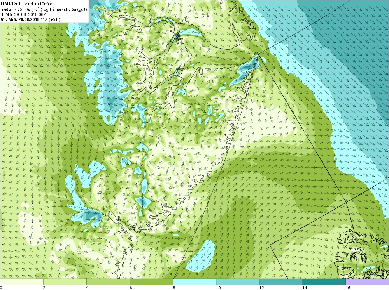Select the 0-2 m/s palest legend swatch
This screenshot has height=290, width=389.
coord(21,282)
